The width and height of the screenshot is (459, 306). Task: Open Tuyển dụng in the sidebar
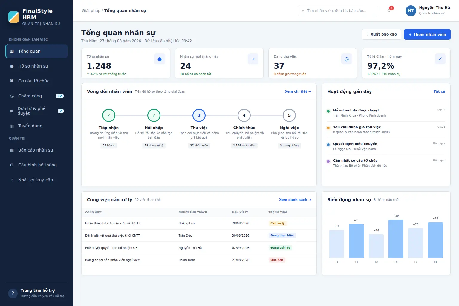(x=36, y=126)
